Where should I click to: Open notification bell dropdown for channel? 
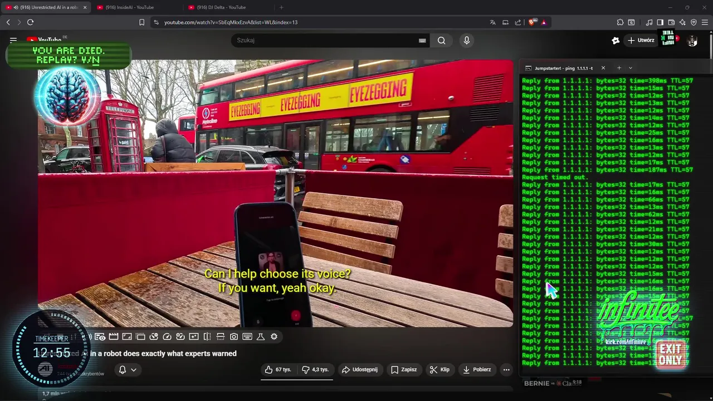click(x=128, y=370)
